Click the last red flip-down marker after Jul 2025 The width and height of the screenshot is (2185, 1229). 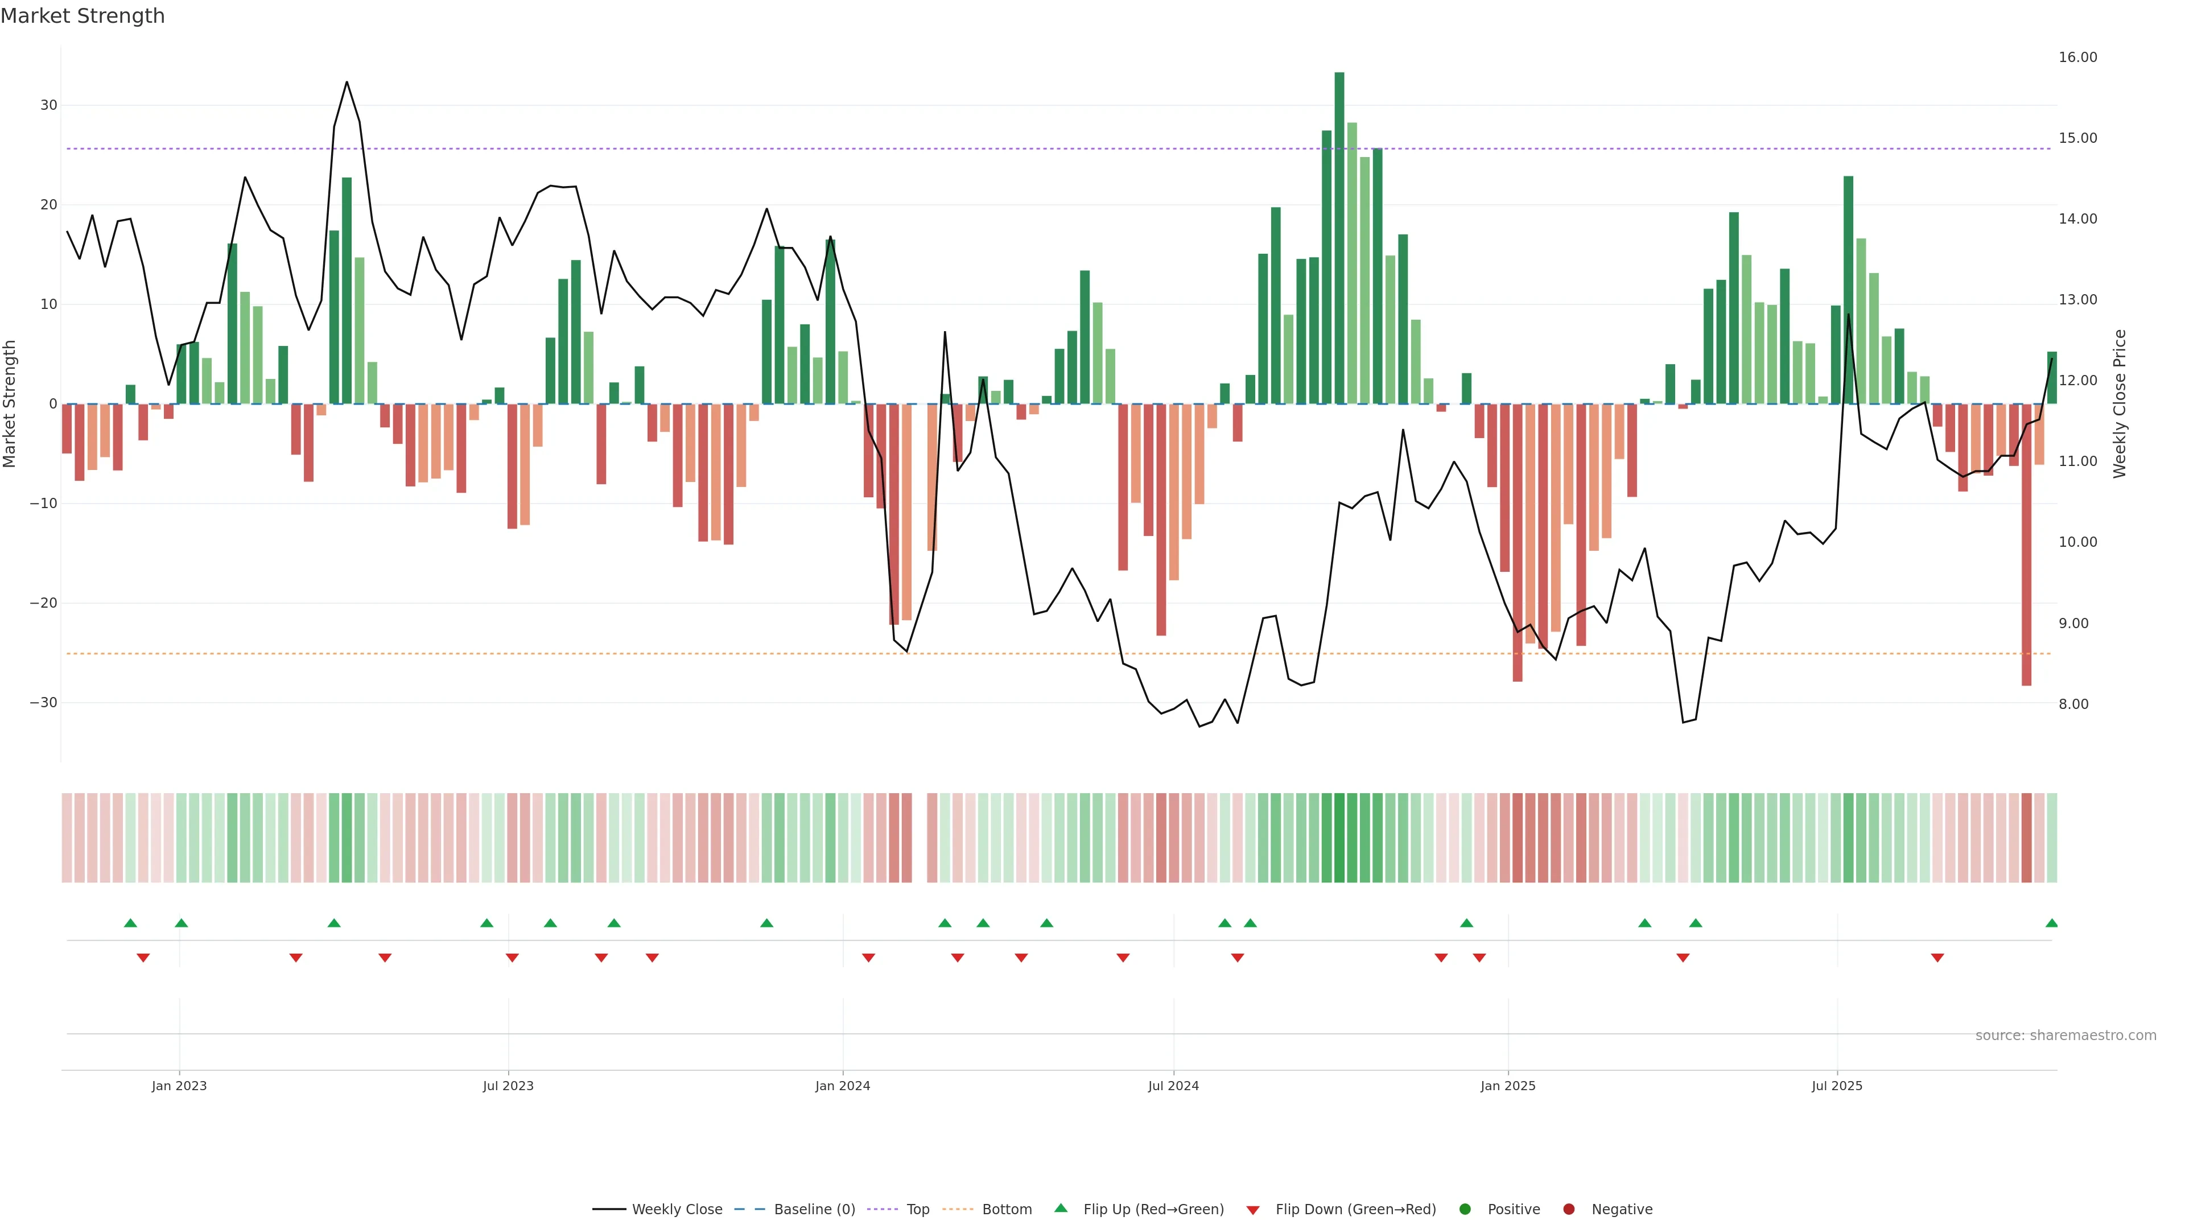pyautogui.click(x=1937, y=958)
